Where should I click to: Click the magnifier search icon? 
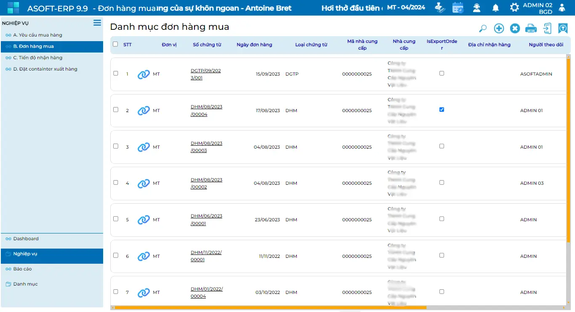click(483, 29)
